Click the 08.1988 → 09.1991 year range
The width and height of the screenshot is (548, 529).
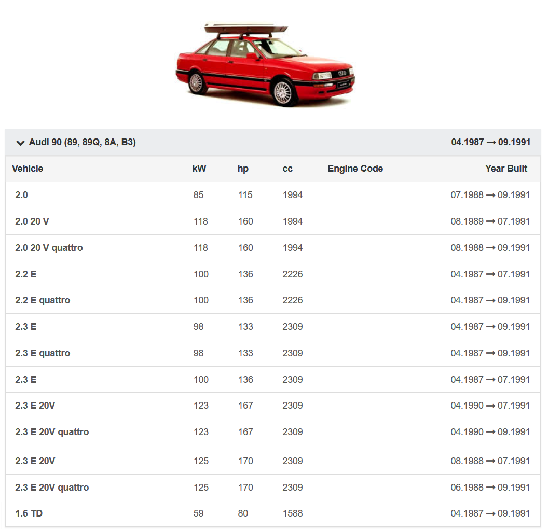(x=490, y=248)
